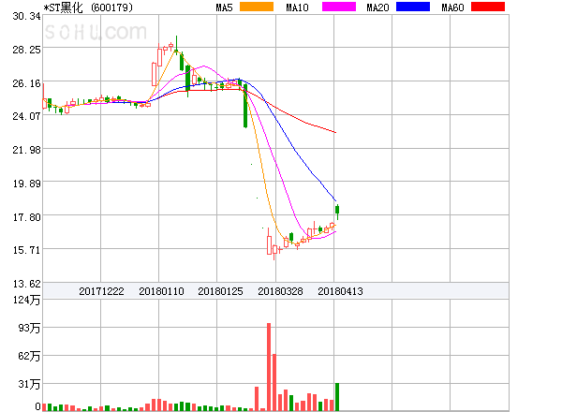Click the 20180125 date label
This screenshot has height=412, width=562.
tap(220, 291)
